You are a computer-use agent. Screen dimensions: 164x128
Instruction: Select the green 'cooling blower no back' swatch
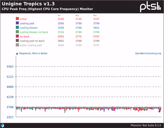[17, 32]
